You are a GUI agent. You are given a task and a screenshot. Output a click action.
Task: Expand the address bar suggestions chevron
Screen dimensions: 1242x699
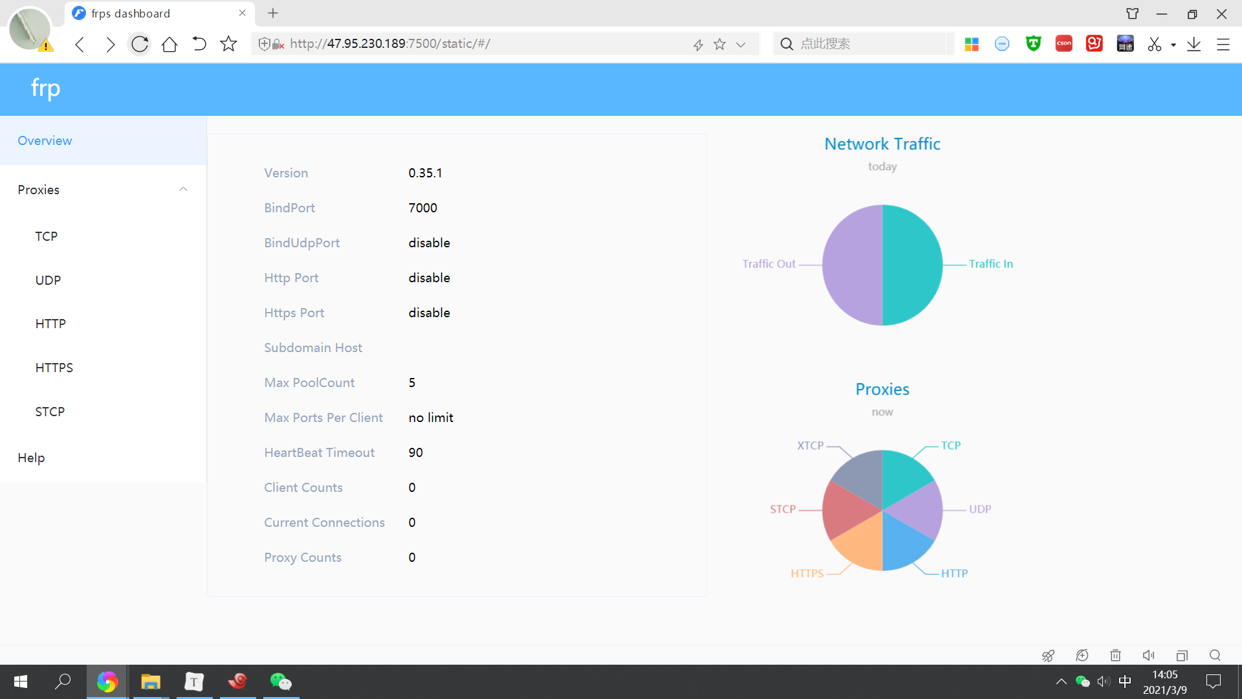(x=740, y=44)
